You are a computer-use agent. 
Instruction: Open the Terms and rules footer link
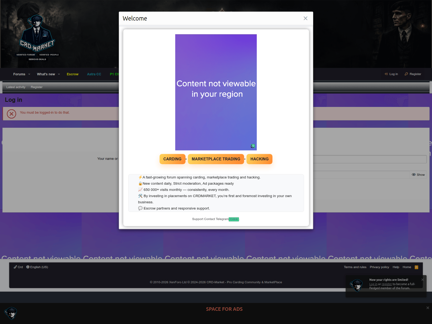355,267
